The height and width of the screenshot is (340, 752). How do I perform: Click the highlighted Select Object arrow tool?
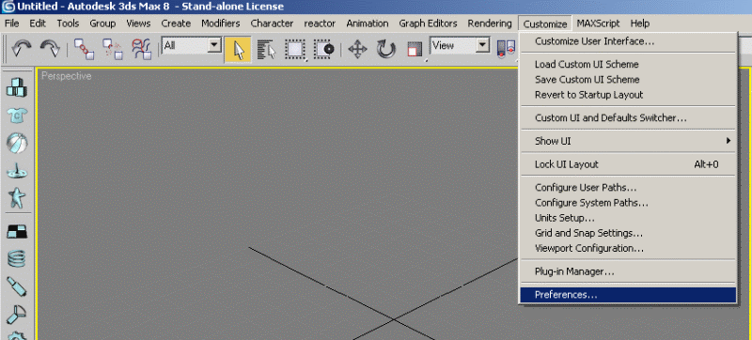(238, 50)
